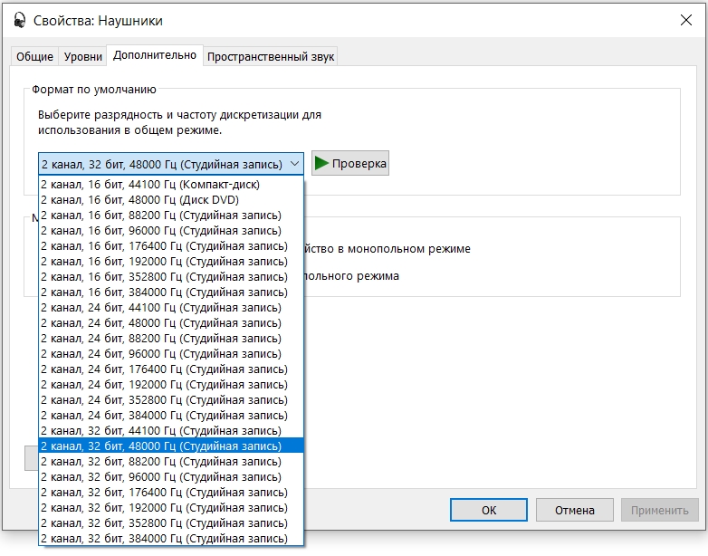Click the headphones icon in title bar

tap(19, 20)
